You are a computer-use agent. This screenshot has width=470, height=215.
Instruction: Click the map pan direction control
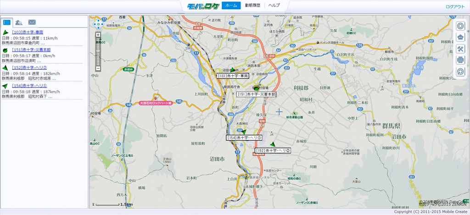point(98,24)
